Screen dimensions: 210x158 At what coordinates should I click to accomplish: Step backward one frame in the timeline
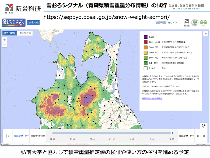pyautogui.click(x=198, y=136)
